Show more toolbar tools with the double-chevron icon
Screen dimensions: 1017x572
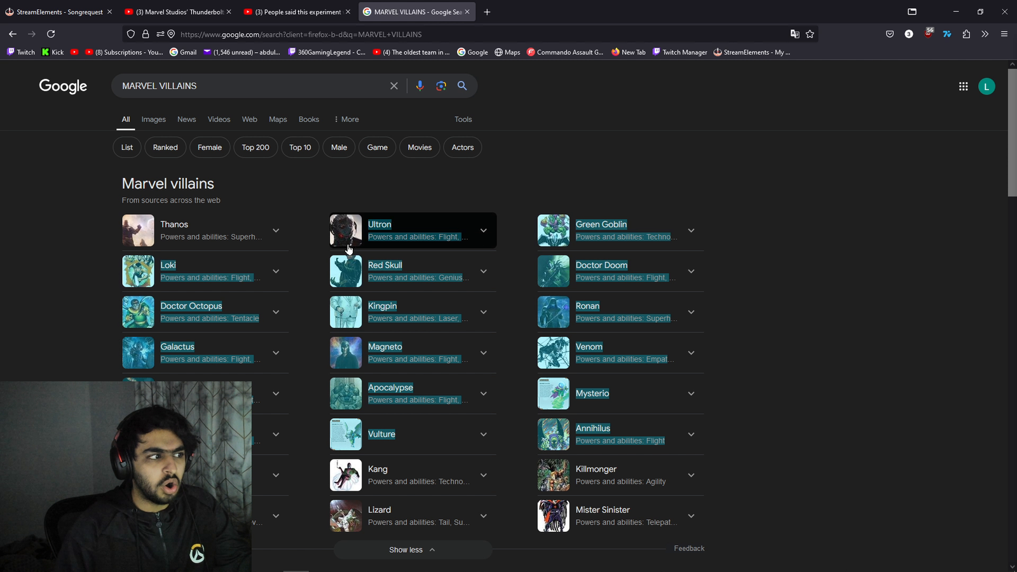985,34
